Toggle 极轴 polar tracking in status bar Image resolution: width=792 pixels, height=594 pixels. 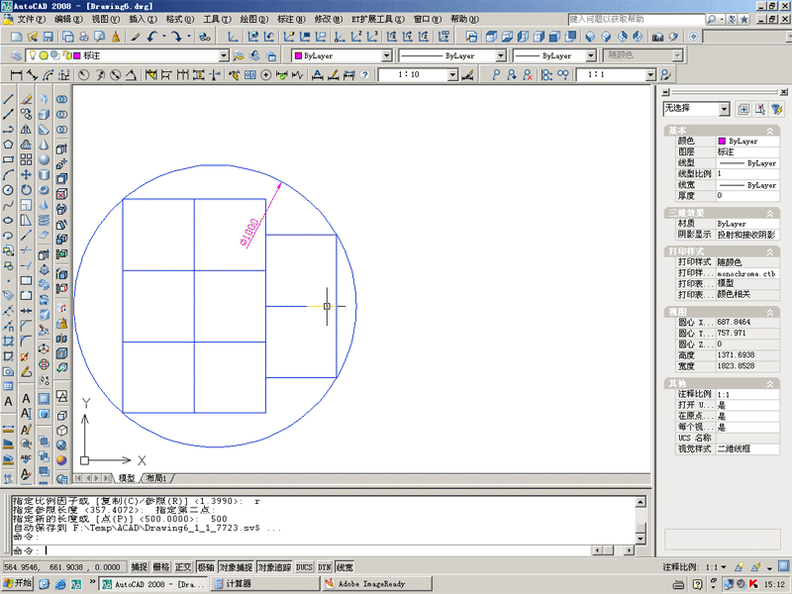coord(206,567)
